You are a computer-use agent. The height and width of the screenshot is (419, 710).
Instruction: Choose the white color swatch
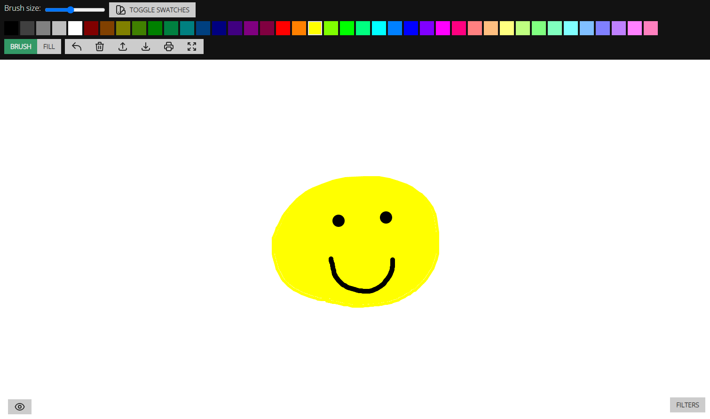[x=75, y=28]
